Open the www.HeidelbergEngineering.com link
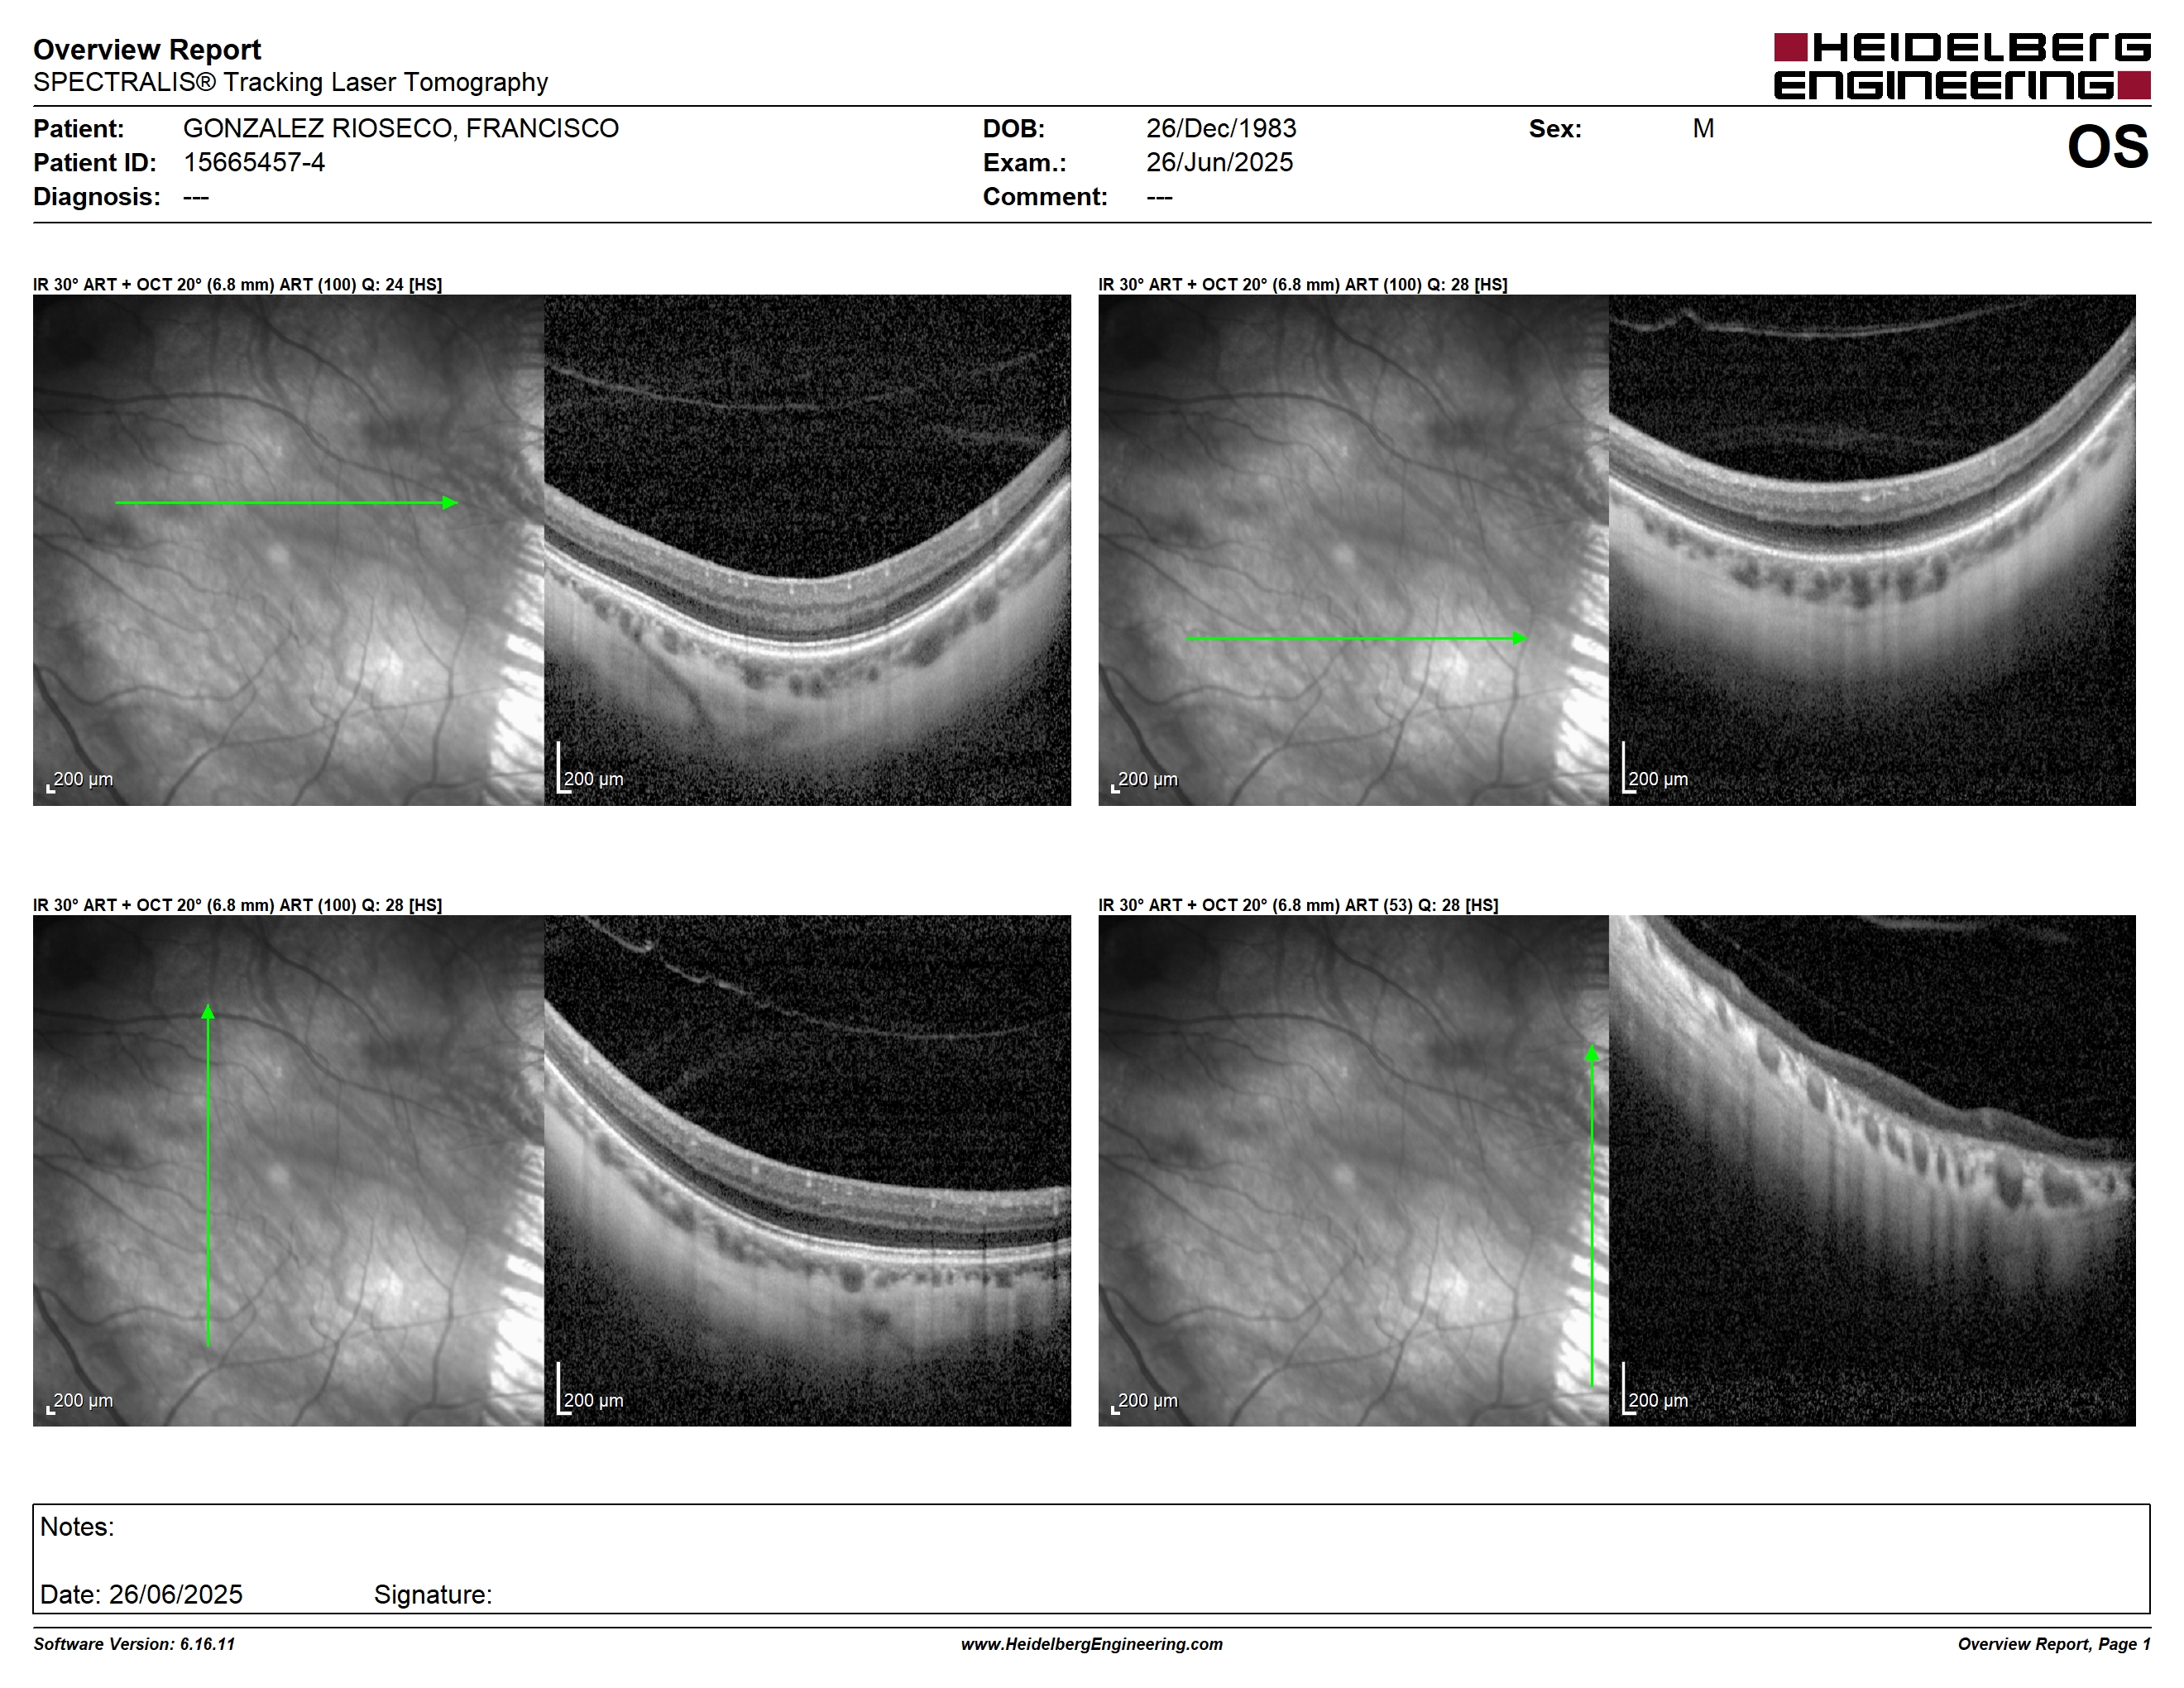This screenshot has height=1688, width=2184. click(x=1092, y=1644)
